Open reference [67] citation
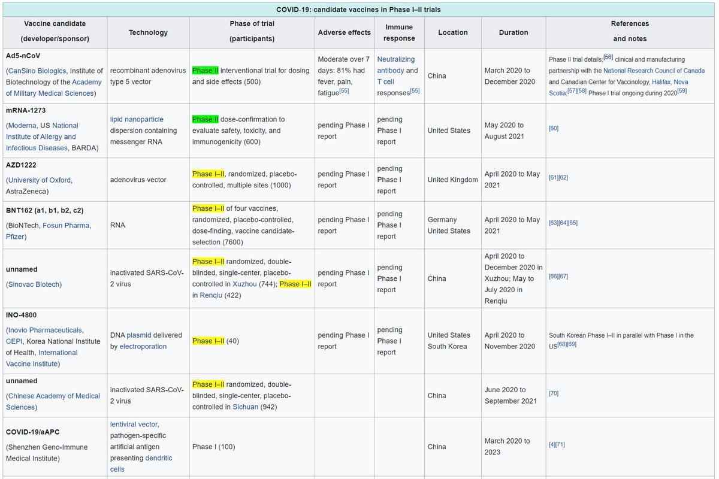The height and width of the screenshot is (479, 719). point(563,276)
